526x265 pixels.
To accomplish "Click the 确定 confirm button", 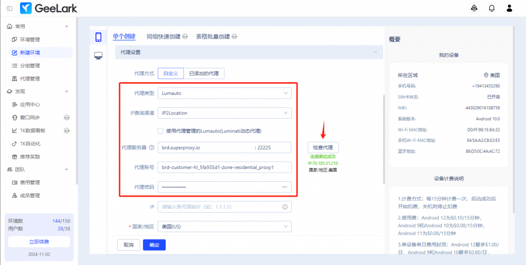I will [x=154, y=245].
